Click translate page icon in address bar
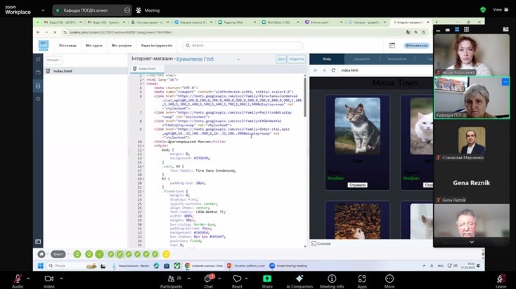This screenshot has width=516, height=289. (x=408, y=32)
